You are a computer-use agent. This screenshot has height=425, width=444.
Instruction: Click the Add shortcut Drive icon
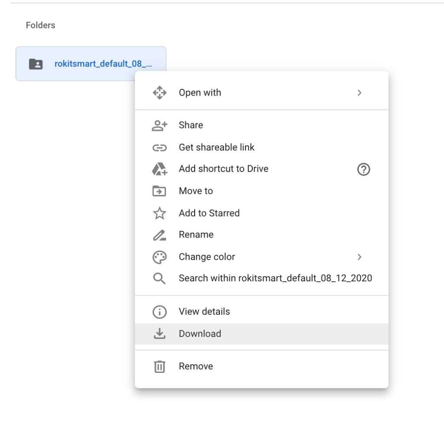coord(160,169)
